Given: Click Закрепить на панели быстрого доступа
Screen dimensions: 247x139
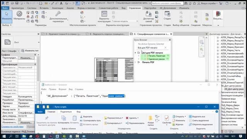Looking at the screenshot, I should (x=47, y=121).
